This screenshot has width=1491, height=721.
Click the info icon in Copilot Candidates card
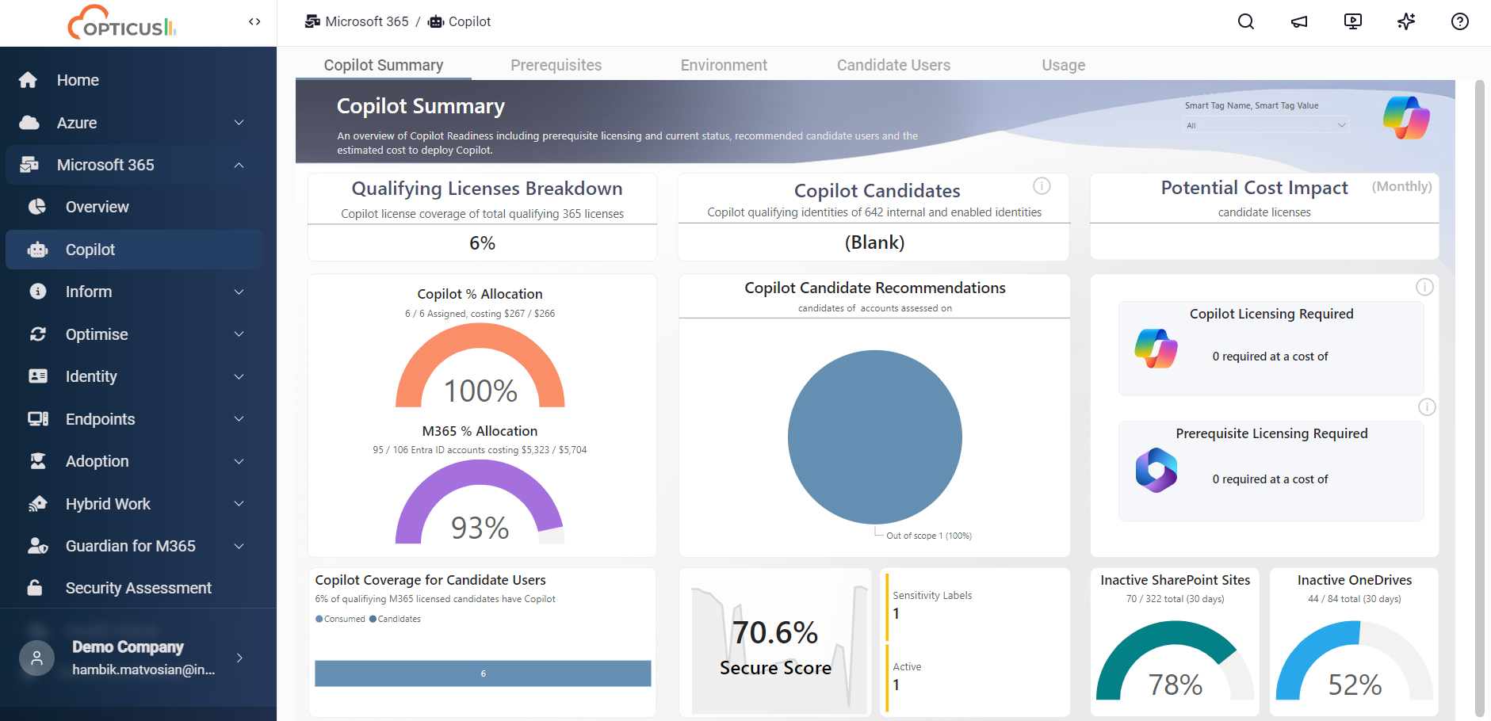(1042, 186)
